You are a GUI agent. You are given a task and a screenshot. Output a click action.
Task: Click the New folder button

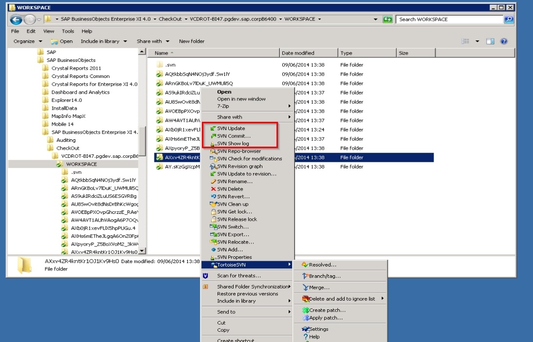[x=192, y=41]
